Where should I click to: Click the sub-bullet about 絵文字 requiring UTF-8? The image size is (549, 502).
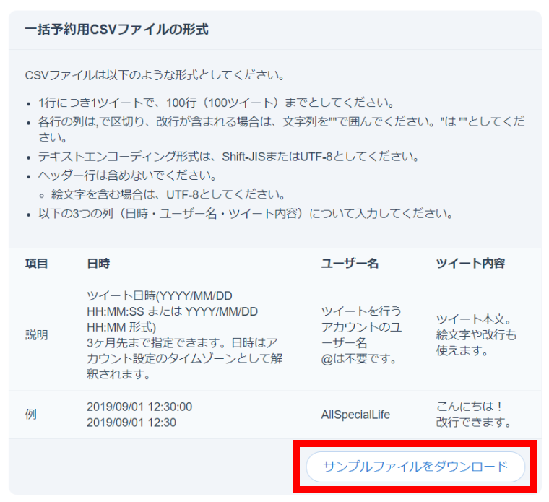[168, 194]
